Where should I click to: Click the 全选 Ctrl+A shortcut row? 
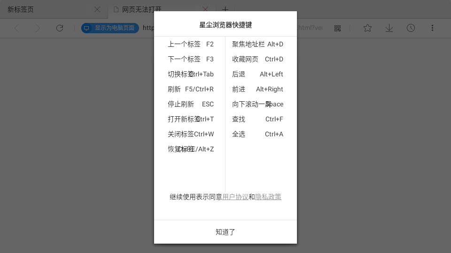pyautogui.click(x=258, y=134)
